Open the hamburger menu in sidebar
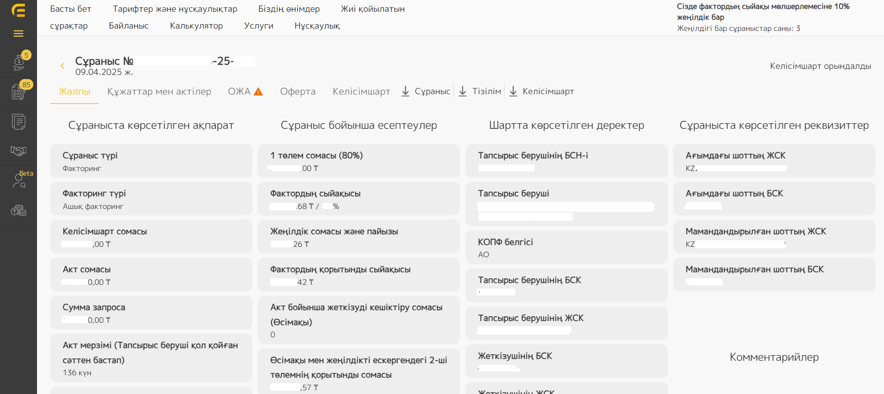This screenshot has height=394, width=884. (x=18, y=34)
